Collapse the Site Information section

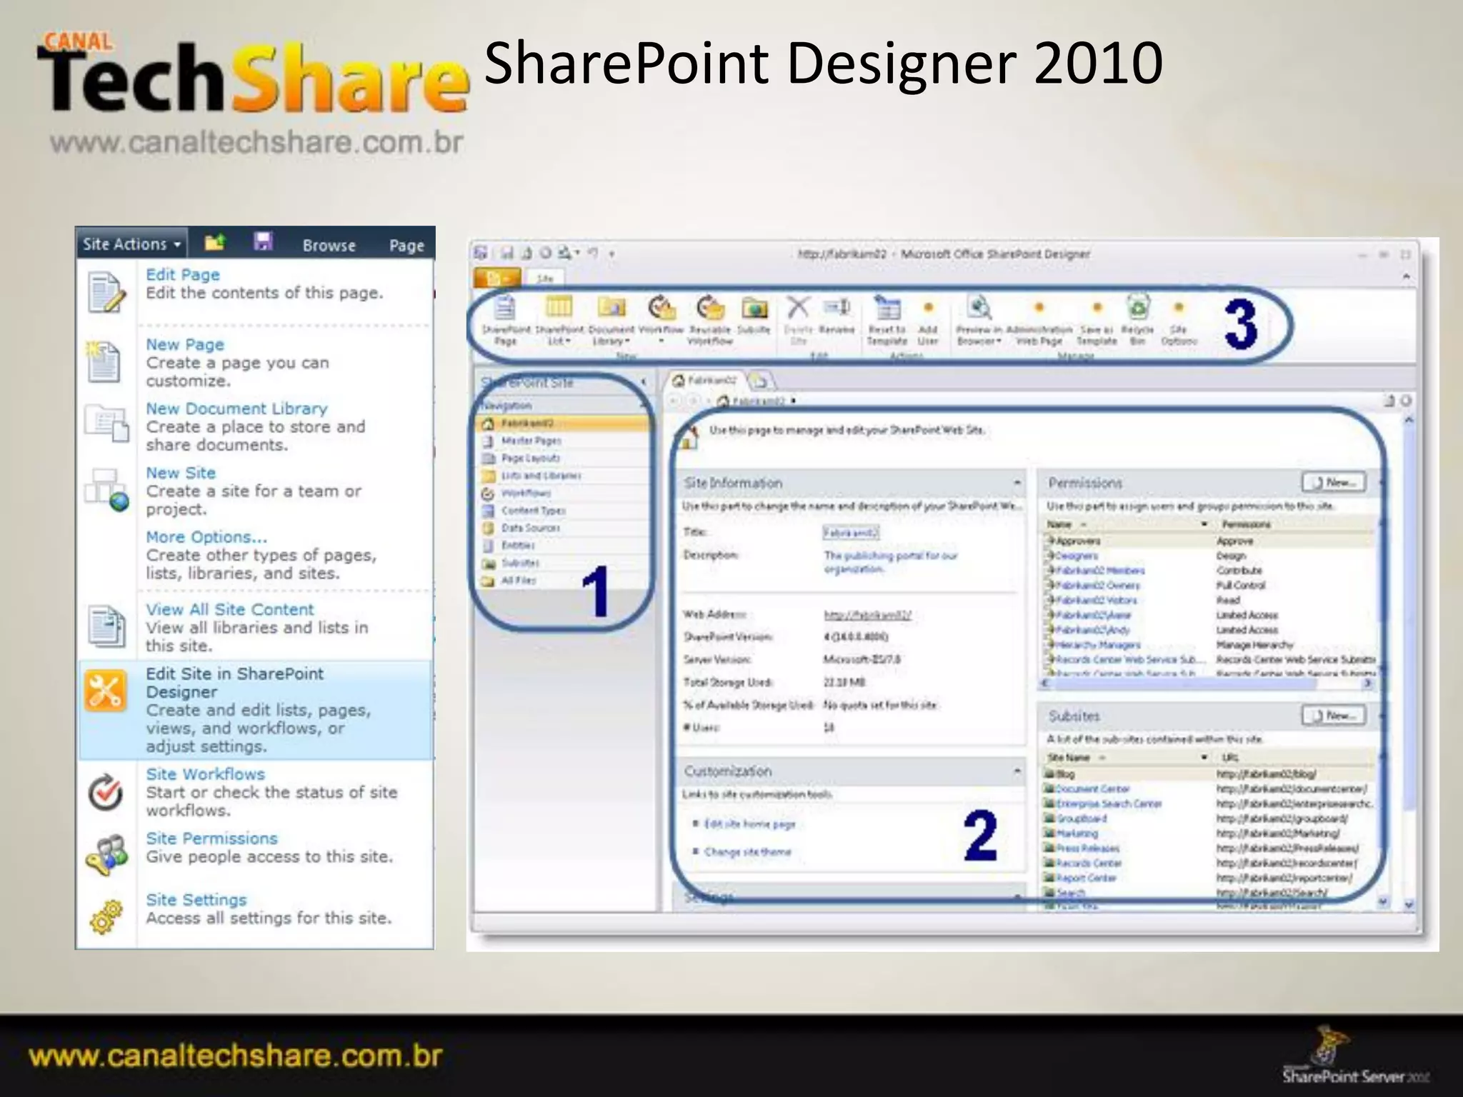click(1017, 484)
